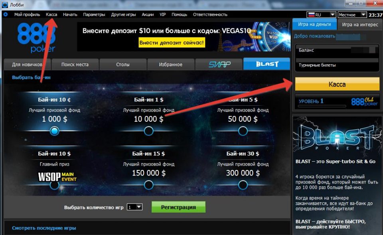The height and width of the screenshot is (235, 383).
Task: Open Смотреть последние игры link
Action: (x=44, y=228)
